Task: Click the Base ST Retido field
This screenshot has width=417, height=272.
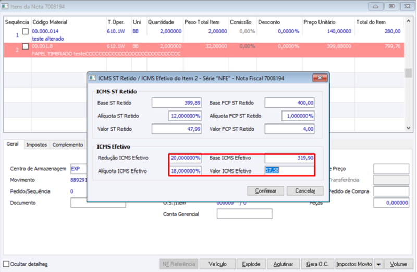Action: [176, 103]
